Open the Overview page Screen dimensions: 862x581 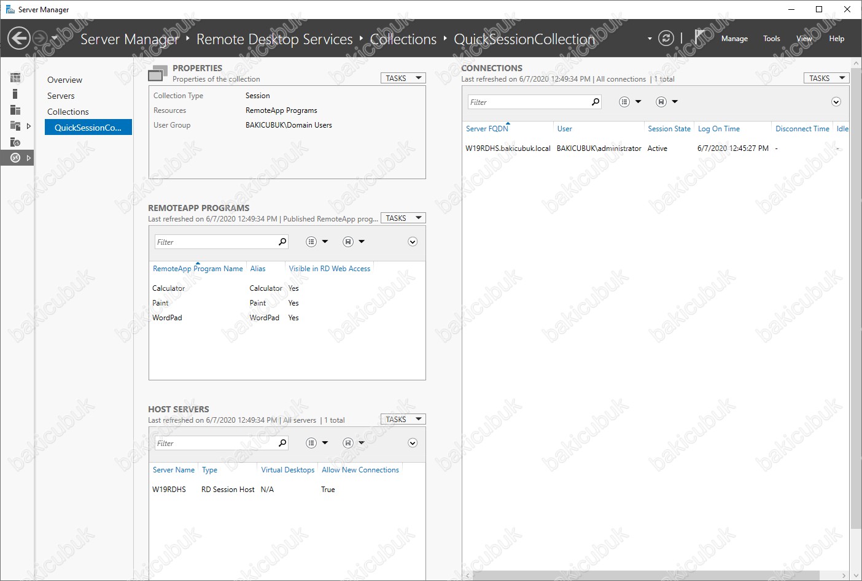coord(64,80)
